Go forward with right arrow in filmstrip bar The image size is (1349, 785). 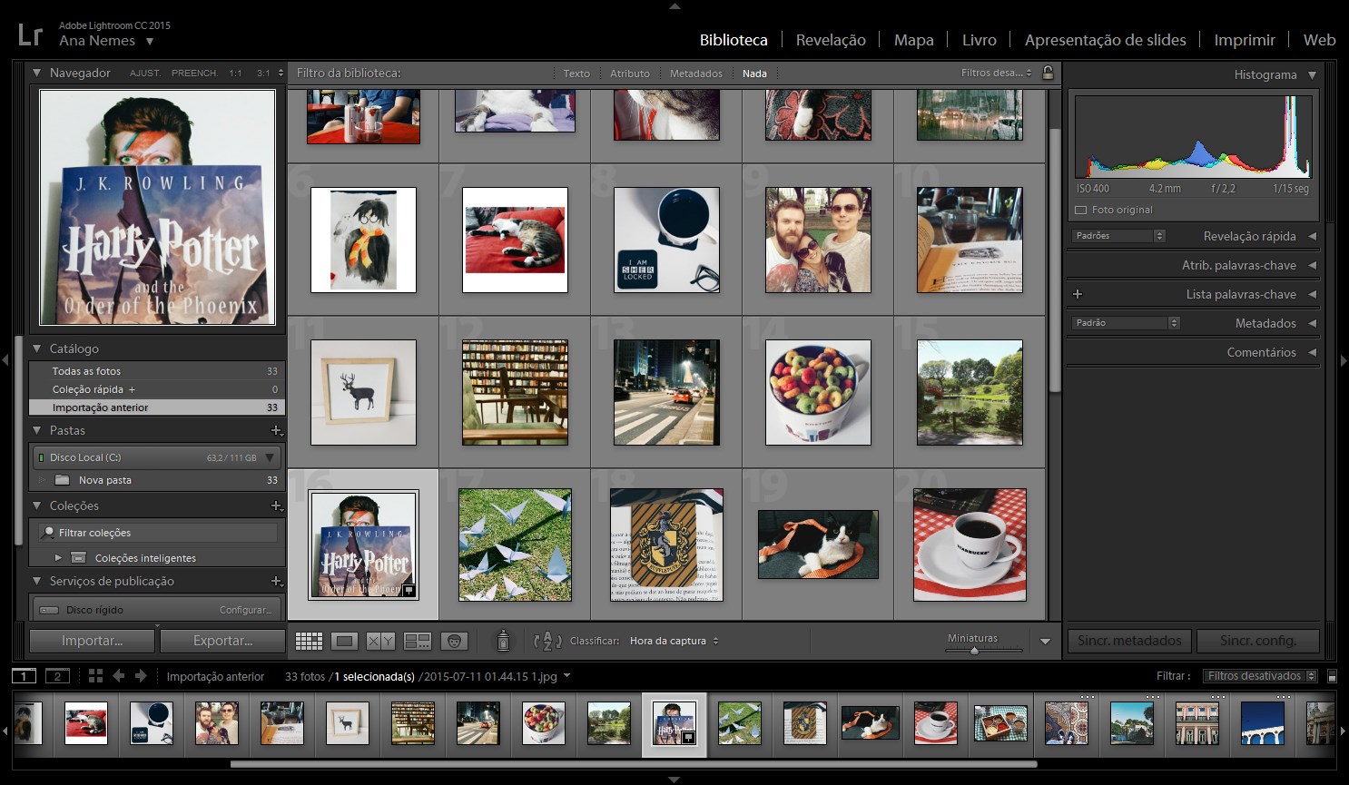pyautogui.click(x=141, y=676)
